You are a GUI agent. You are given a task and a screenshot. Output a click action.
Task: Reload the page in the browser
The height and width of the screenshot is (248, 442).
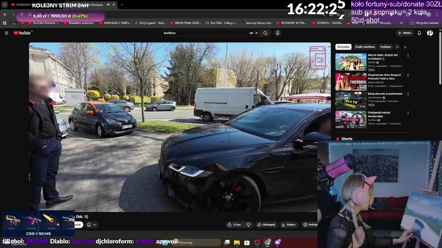tap(21, 14)
